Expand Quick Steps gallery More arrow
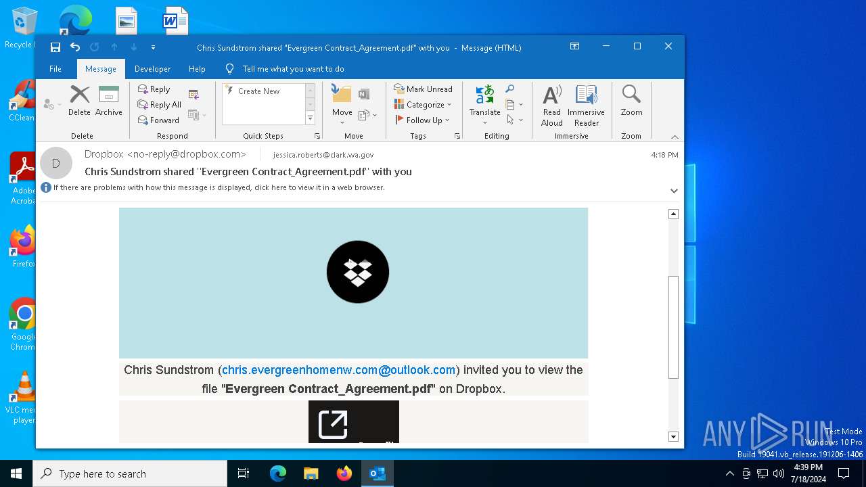 point(311,118)
